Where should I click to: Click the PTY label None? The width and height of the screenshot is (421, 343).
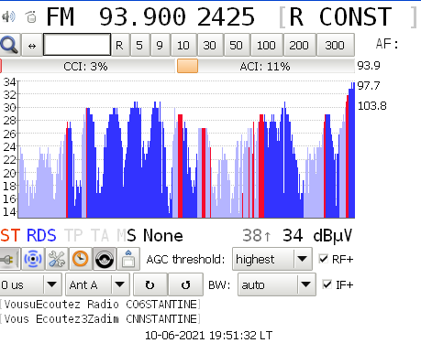tap(163, 235)
